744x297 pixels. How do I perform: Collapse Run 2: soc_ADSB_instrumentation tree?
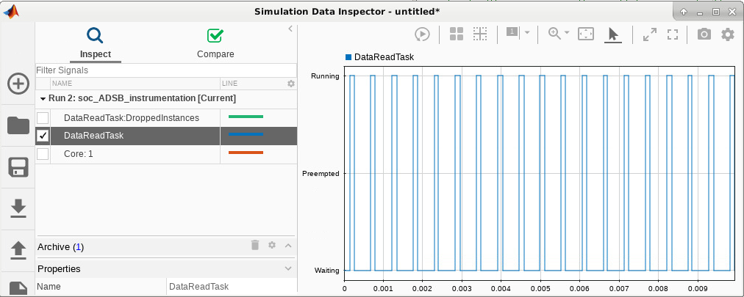point(43,98)
